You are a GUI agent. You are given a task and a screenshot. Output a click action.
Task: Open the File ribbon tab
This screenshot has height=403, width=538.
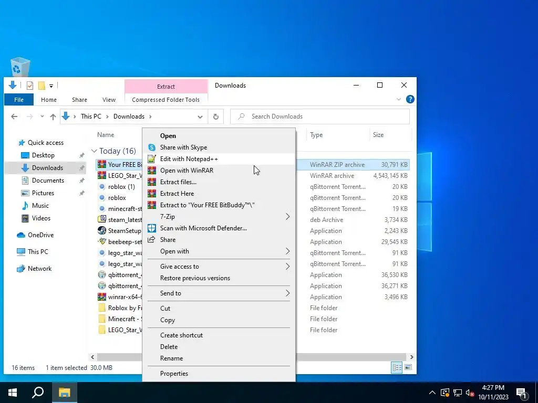click(x=19, y=100)
